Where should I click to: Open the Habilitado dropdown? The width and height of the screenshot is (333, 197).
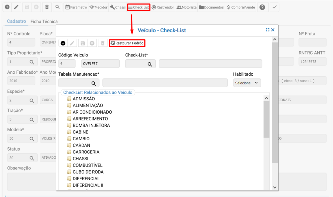tap(247, 83)
